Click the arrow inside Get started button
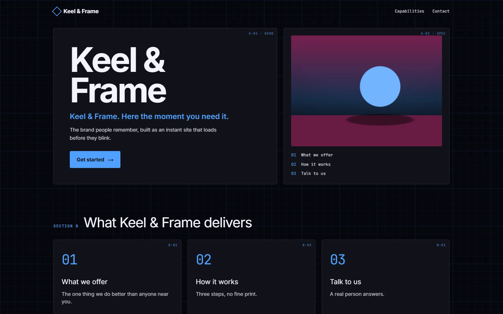This screenshot has width=503, height=314. pos(111,160)
